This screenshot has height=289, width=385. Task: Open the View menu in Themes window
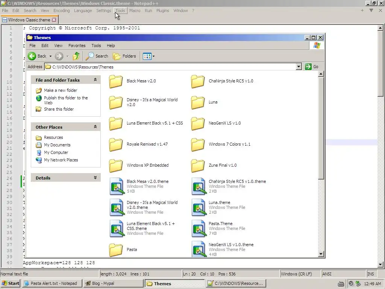click(x=58, y=46)
